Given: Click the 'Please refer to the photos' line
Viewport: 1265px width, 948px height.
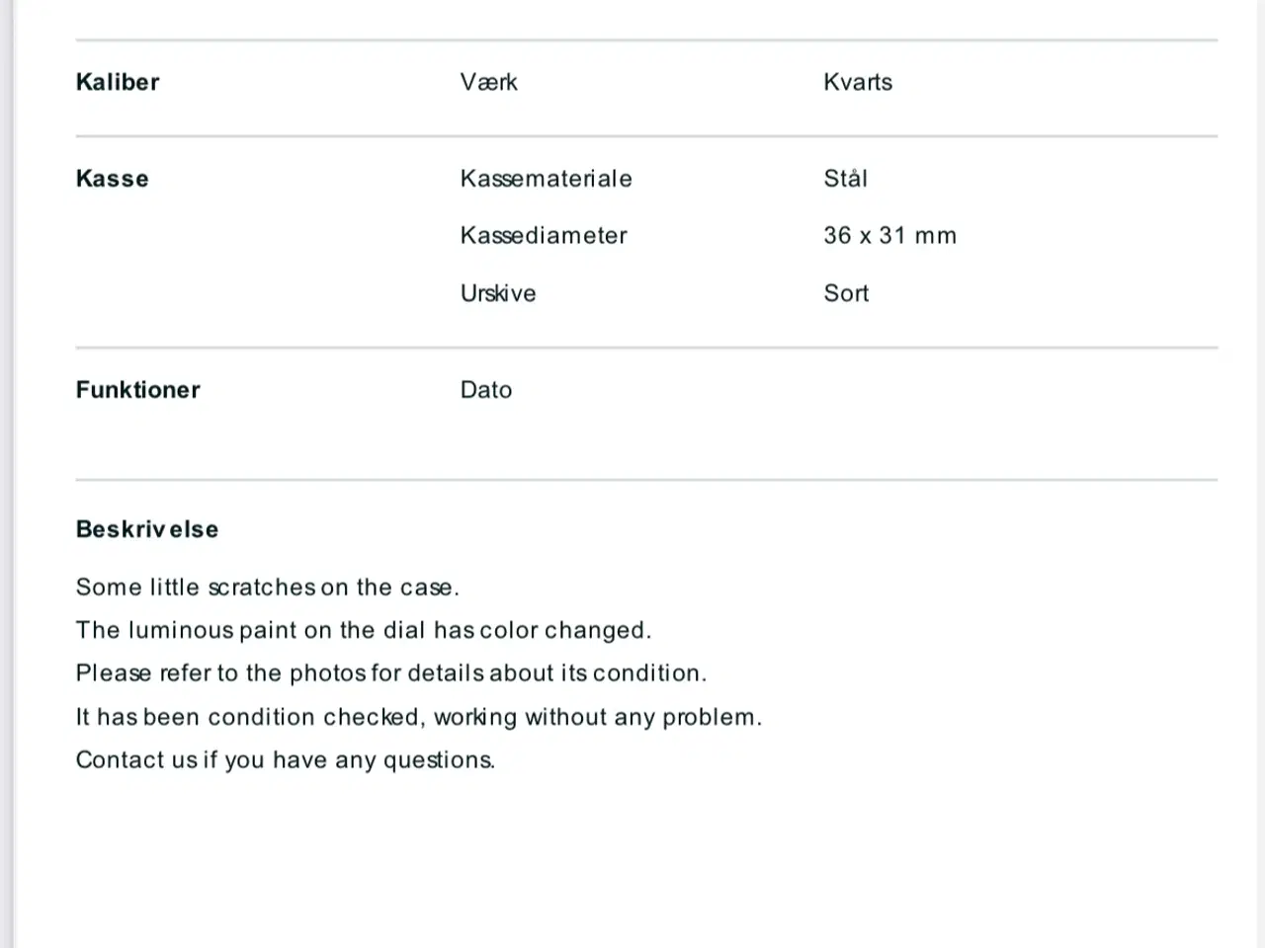Looking at the screenshot, I should point(391,673).
